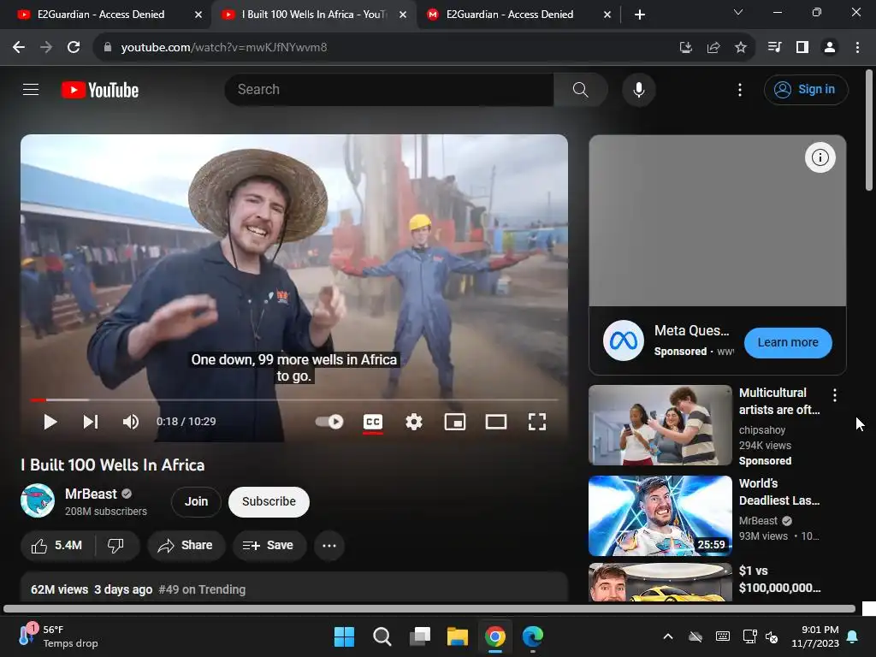Open $1 vs $100,000,000 video title

coord(779,579)
